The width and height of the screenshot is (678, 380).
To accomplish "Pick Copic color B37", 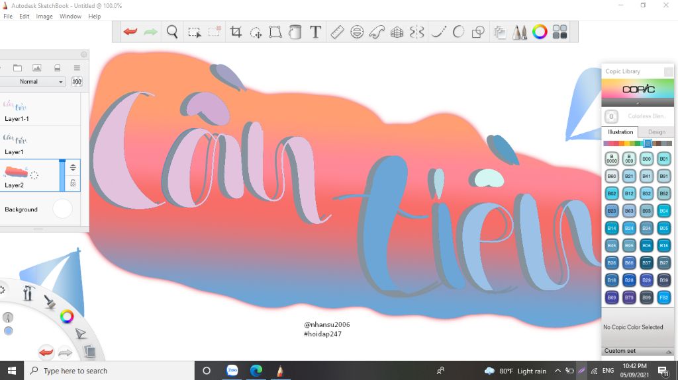I will [x=646, y=262].
